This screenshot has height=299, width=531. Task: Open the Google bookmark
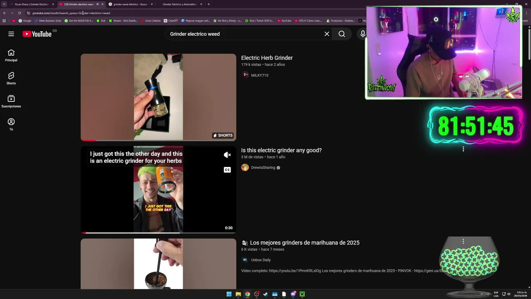[25, 21]
